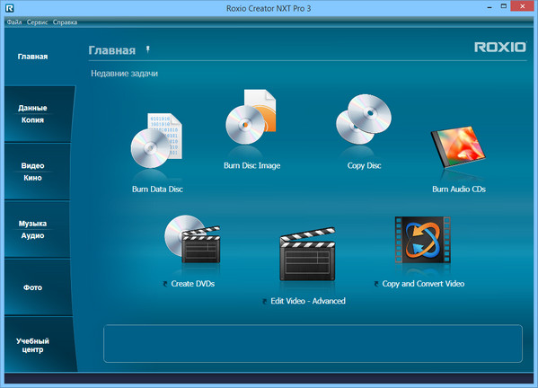This screenshot has width=538, height=388.
Task: Minimize the Roxio Creator window
Action: click(x=489, y=6)
